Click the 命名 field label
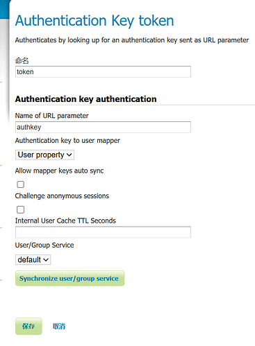The width and height of the screenshot is (255, 346). point(22,60)
